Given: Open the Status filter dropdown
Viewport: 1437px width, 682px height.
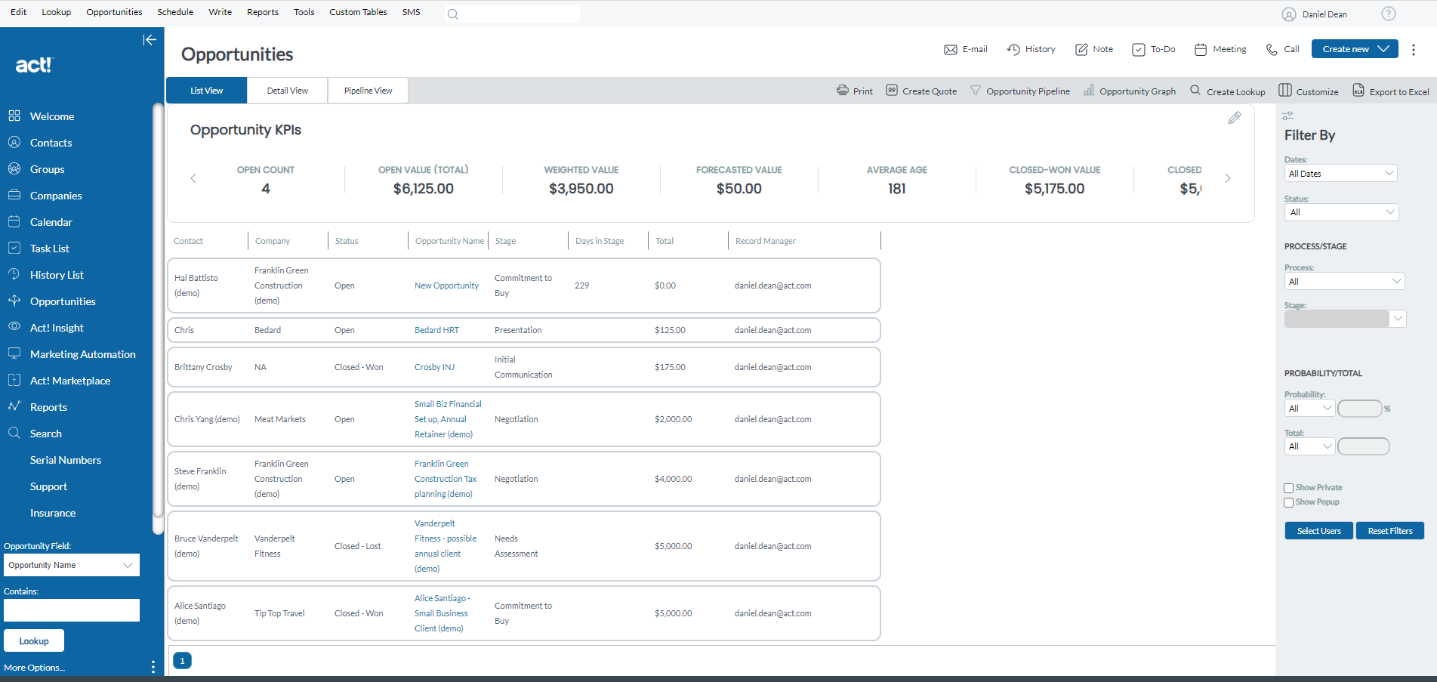Looking at the screenshot, I should [1341, 212].
